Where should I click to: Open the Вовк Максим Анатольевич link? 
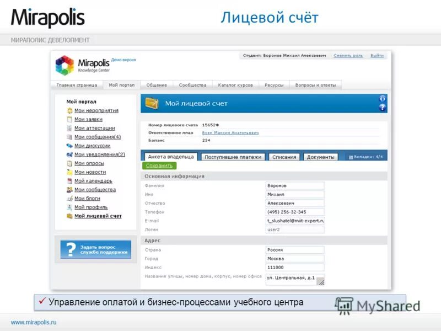pyautogui.click(x=230, y=132)
